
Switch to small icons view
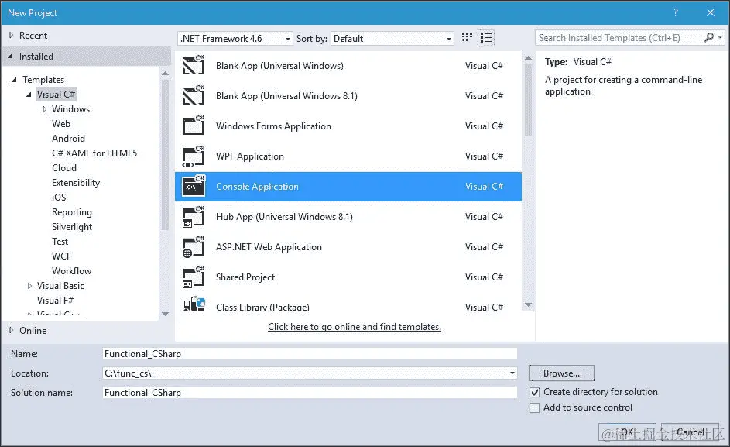point(467,38)
